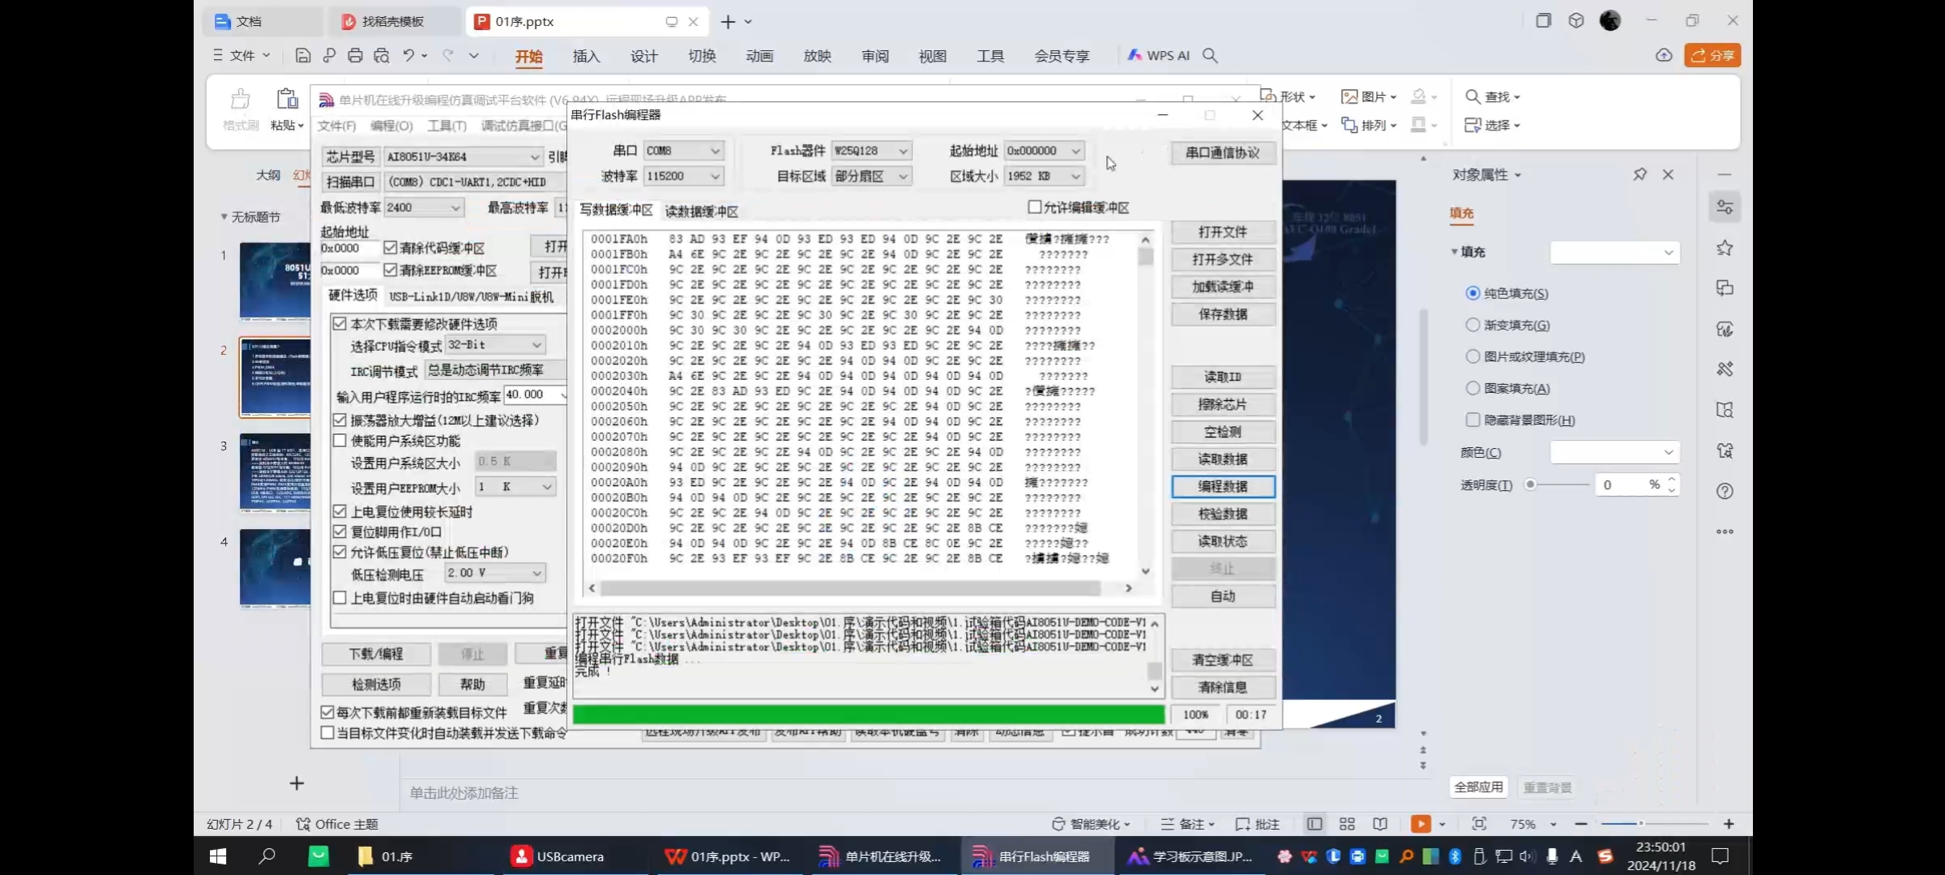The image size is (1945, 875).
Task: Click the cloud sync icon
Action: (x=1664, y=55)
